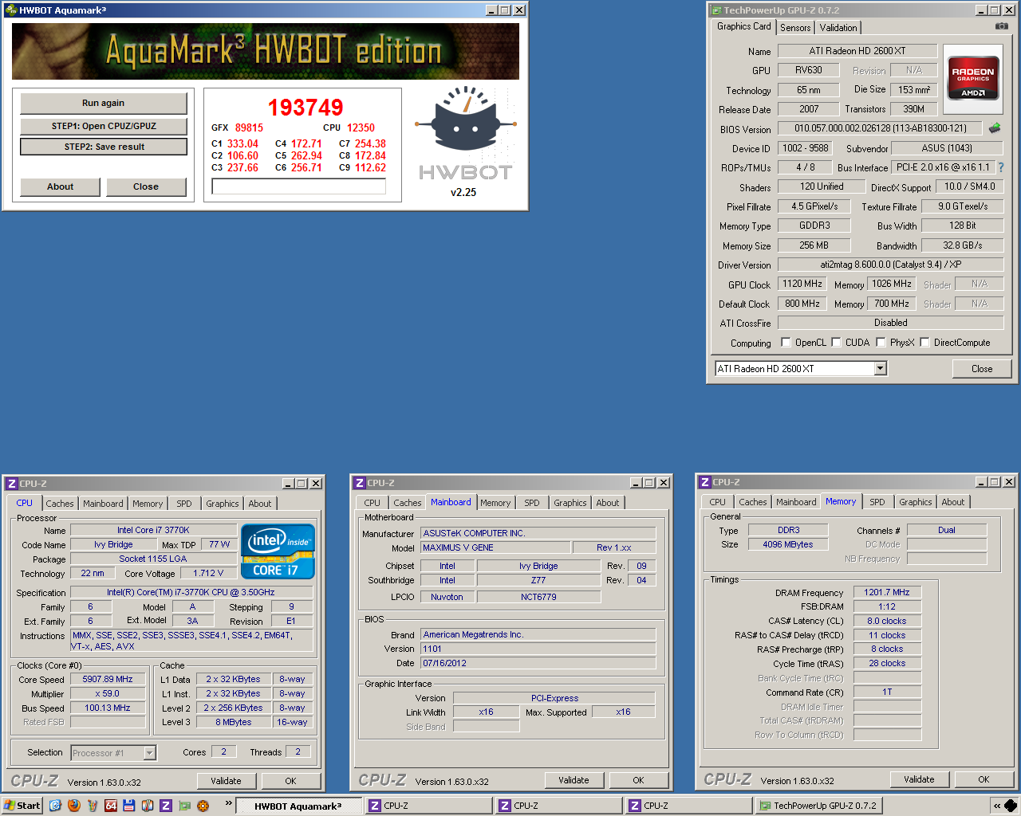
Task: Open CPU tab in the CPU-Z Memory window
Action: coord(718,502)
